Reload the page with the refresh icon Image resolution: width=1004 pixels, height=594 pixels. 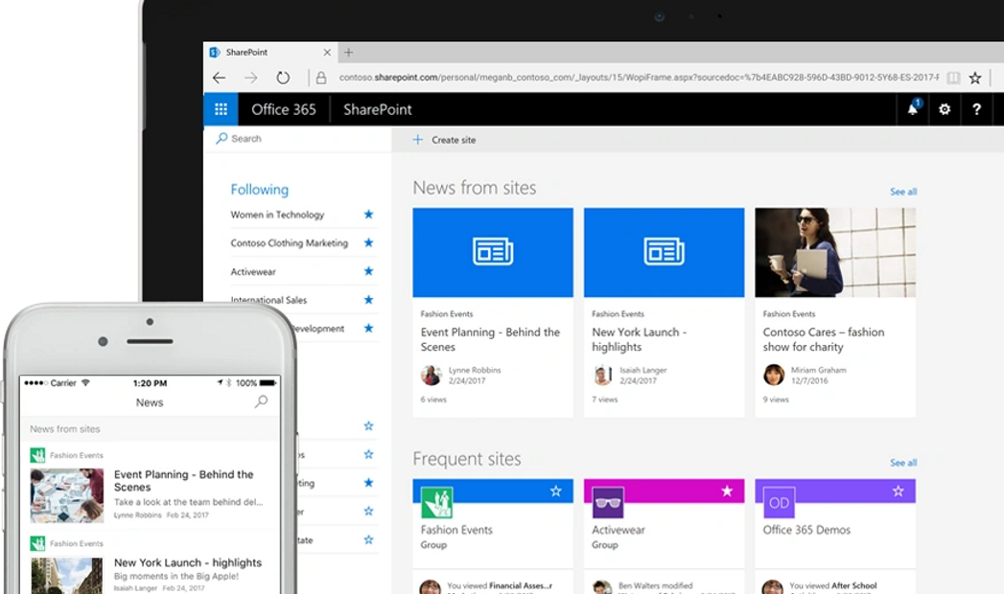point(282,78)
